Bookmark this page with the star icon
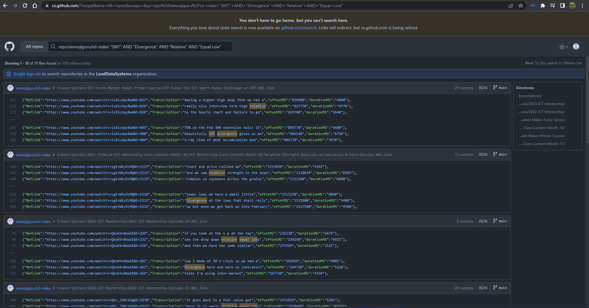 [x=521, y=6]
